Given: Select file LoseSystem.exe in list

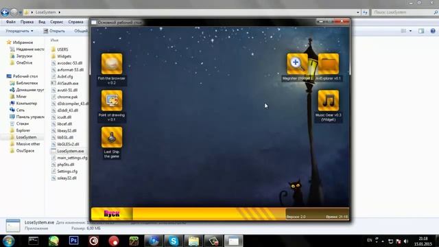Looking at the screenshot, I should click(x=67, y=151).
